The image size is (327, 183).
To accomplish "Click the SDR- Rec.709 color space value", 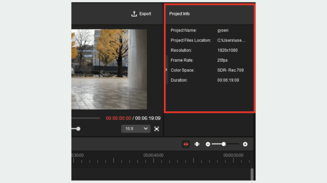I will (231, 70).
